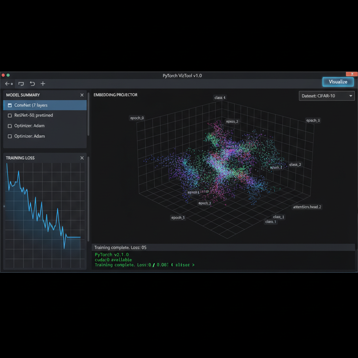Click the undo arrow icon
Viewport: 358px width, 358px height.
(32, 84)
